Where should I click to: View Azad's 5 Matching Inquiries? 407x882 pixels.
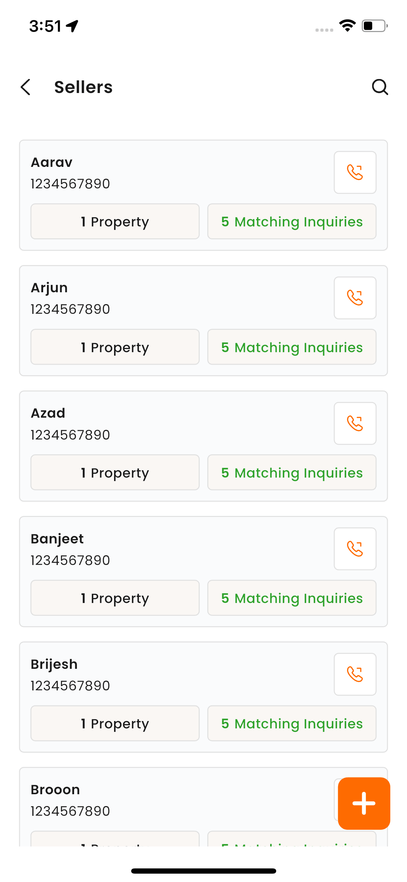[292, 472]
